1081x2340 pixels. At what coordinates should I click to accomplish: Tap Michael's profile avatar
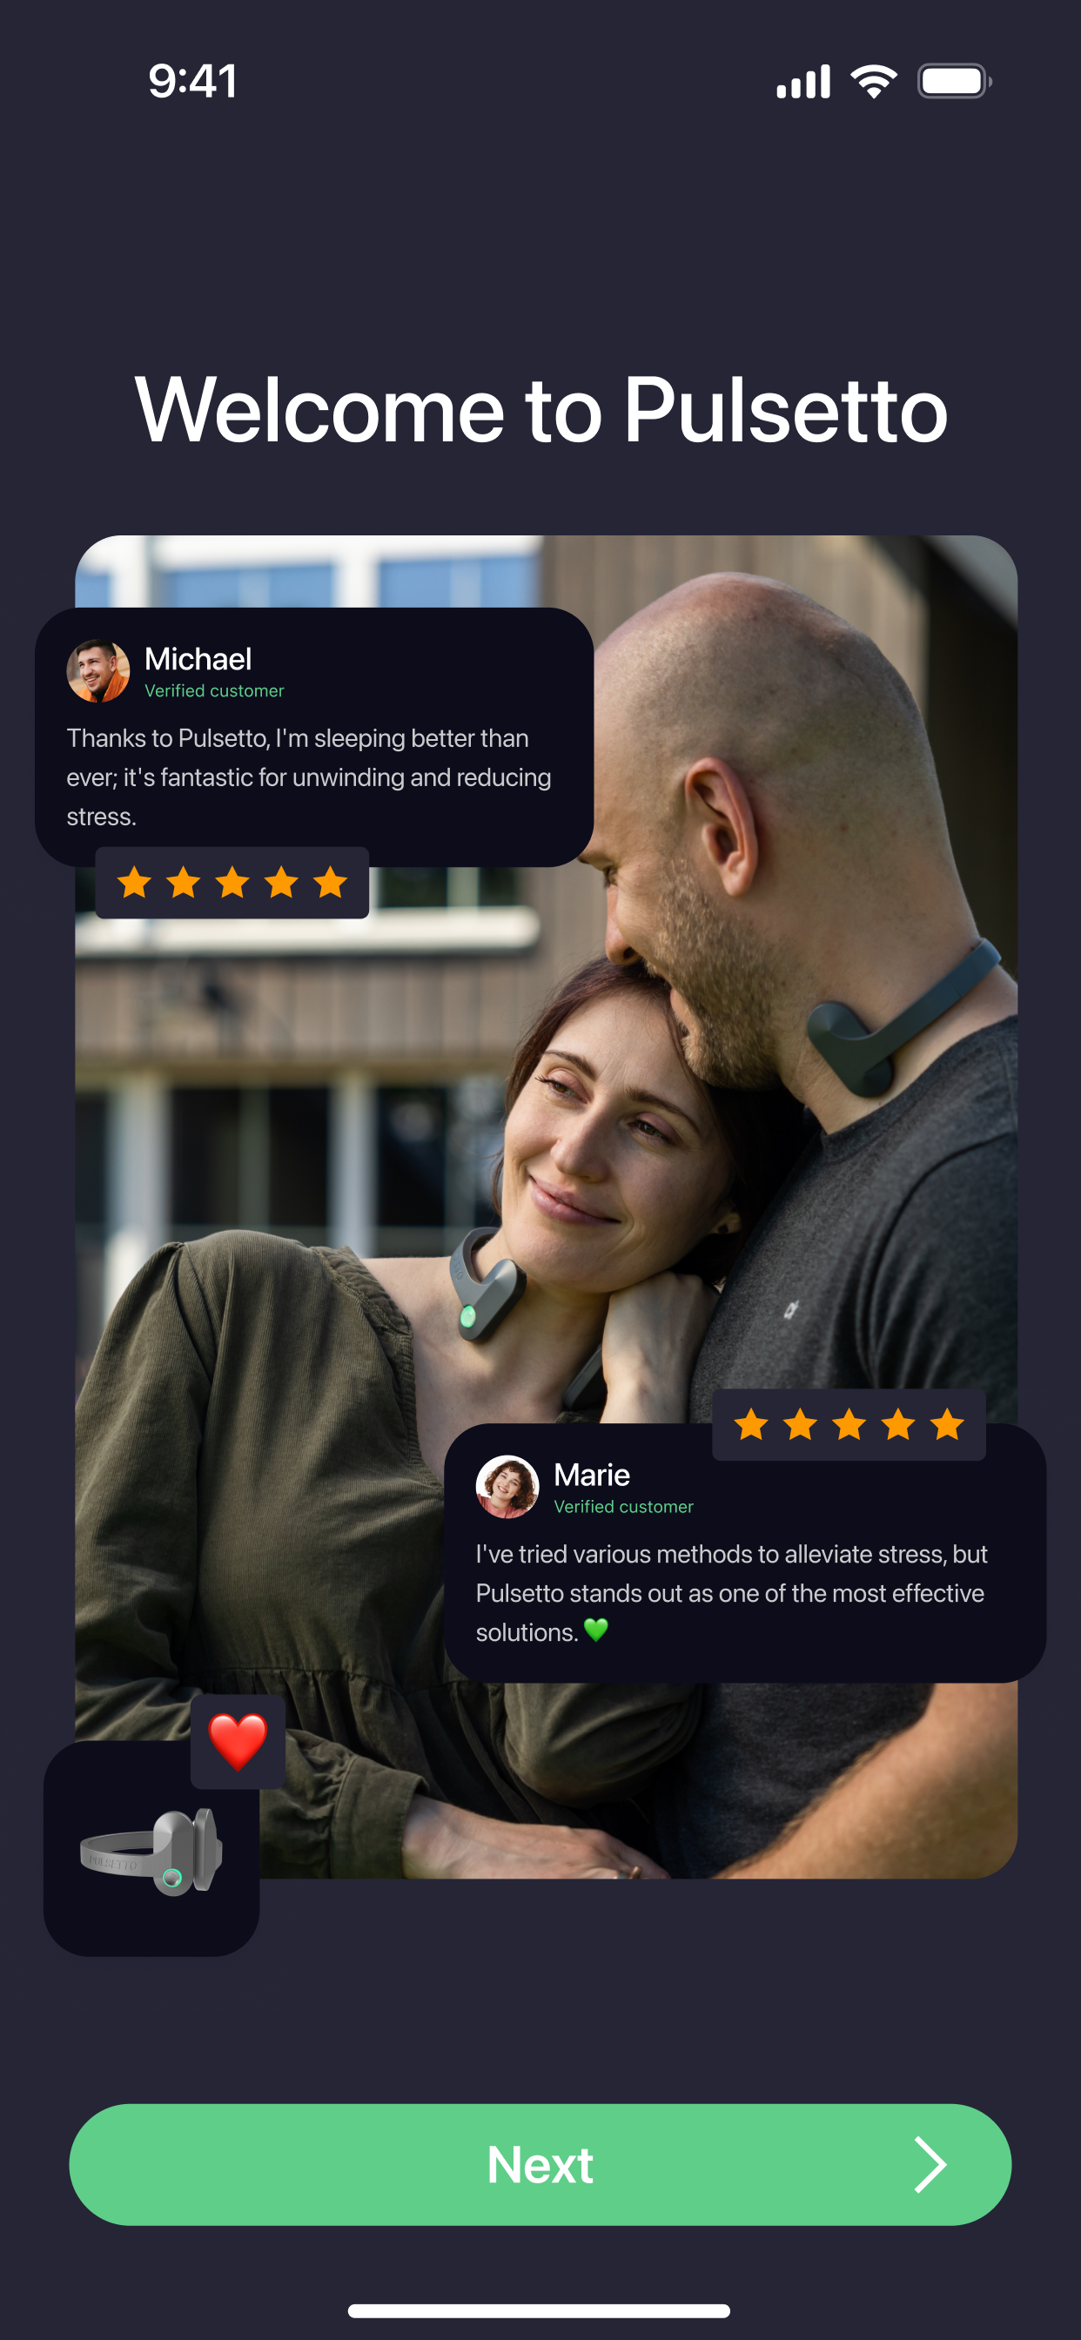point(98,671)
